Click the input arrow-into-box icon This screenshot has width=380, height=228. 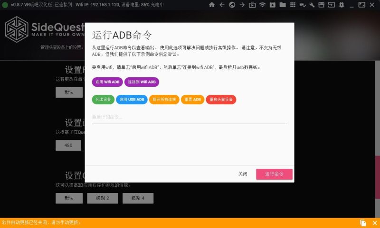point(331,5)
